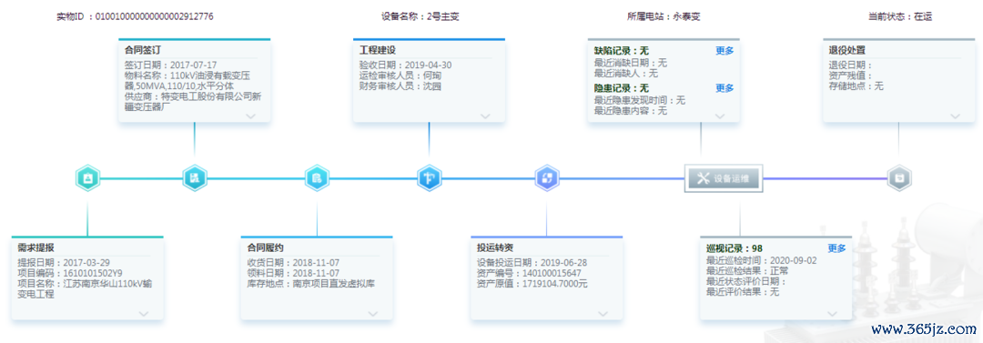
Task: Click 设备投运日期：2019-06-28 text
Action: tap(532, 263)
